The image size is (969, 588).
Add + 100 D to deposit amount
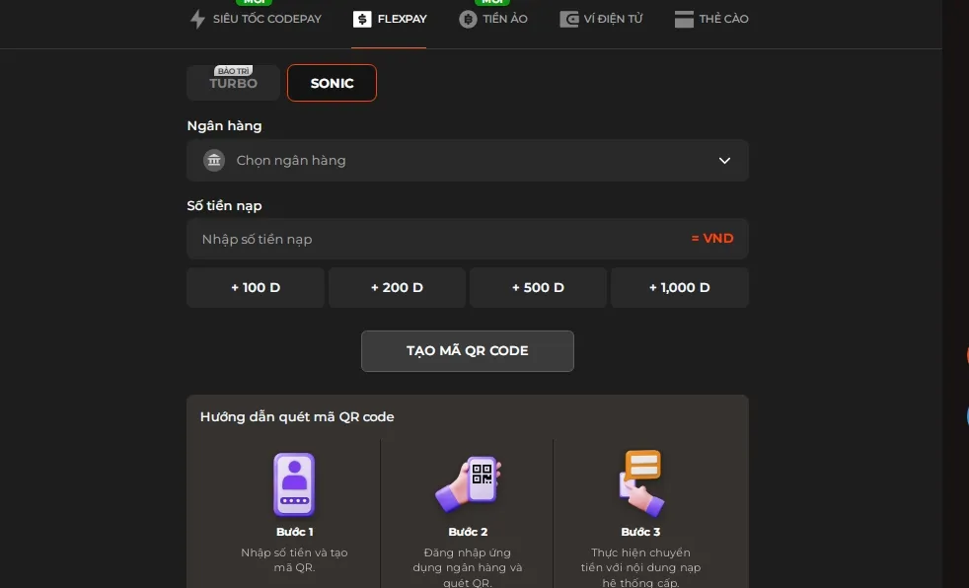point(256,288)
